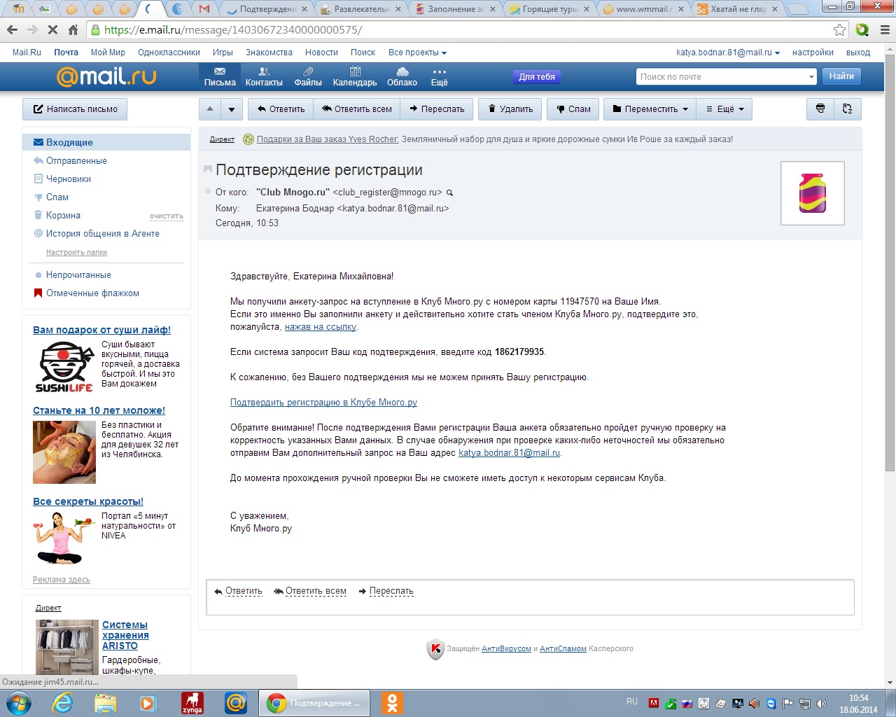Open Файлы in the mail header
This screenshot has width=896, height=717.
pyautogui.click(x=308, y=77)
